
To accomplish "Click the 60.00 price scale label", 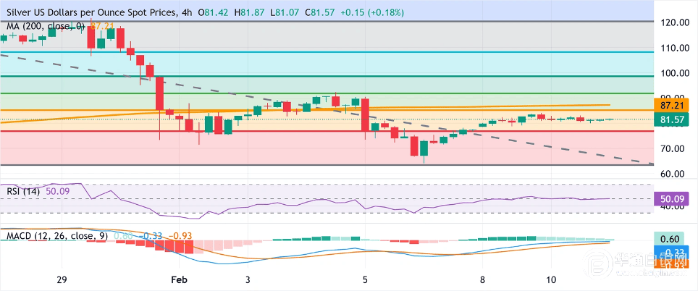I will (674, 174).
